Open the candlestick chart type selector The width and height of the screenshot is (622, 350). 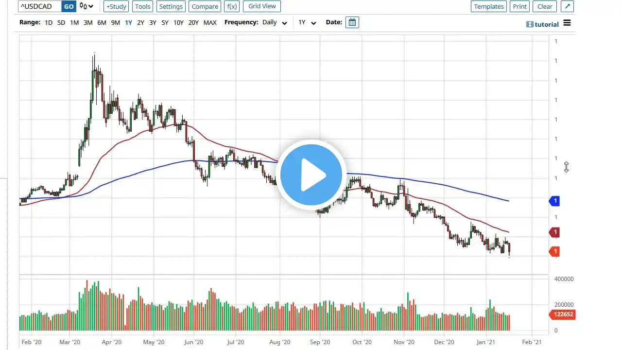[x=86, y=6]
